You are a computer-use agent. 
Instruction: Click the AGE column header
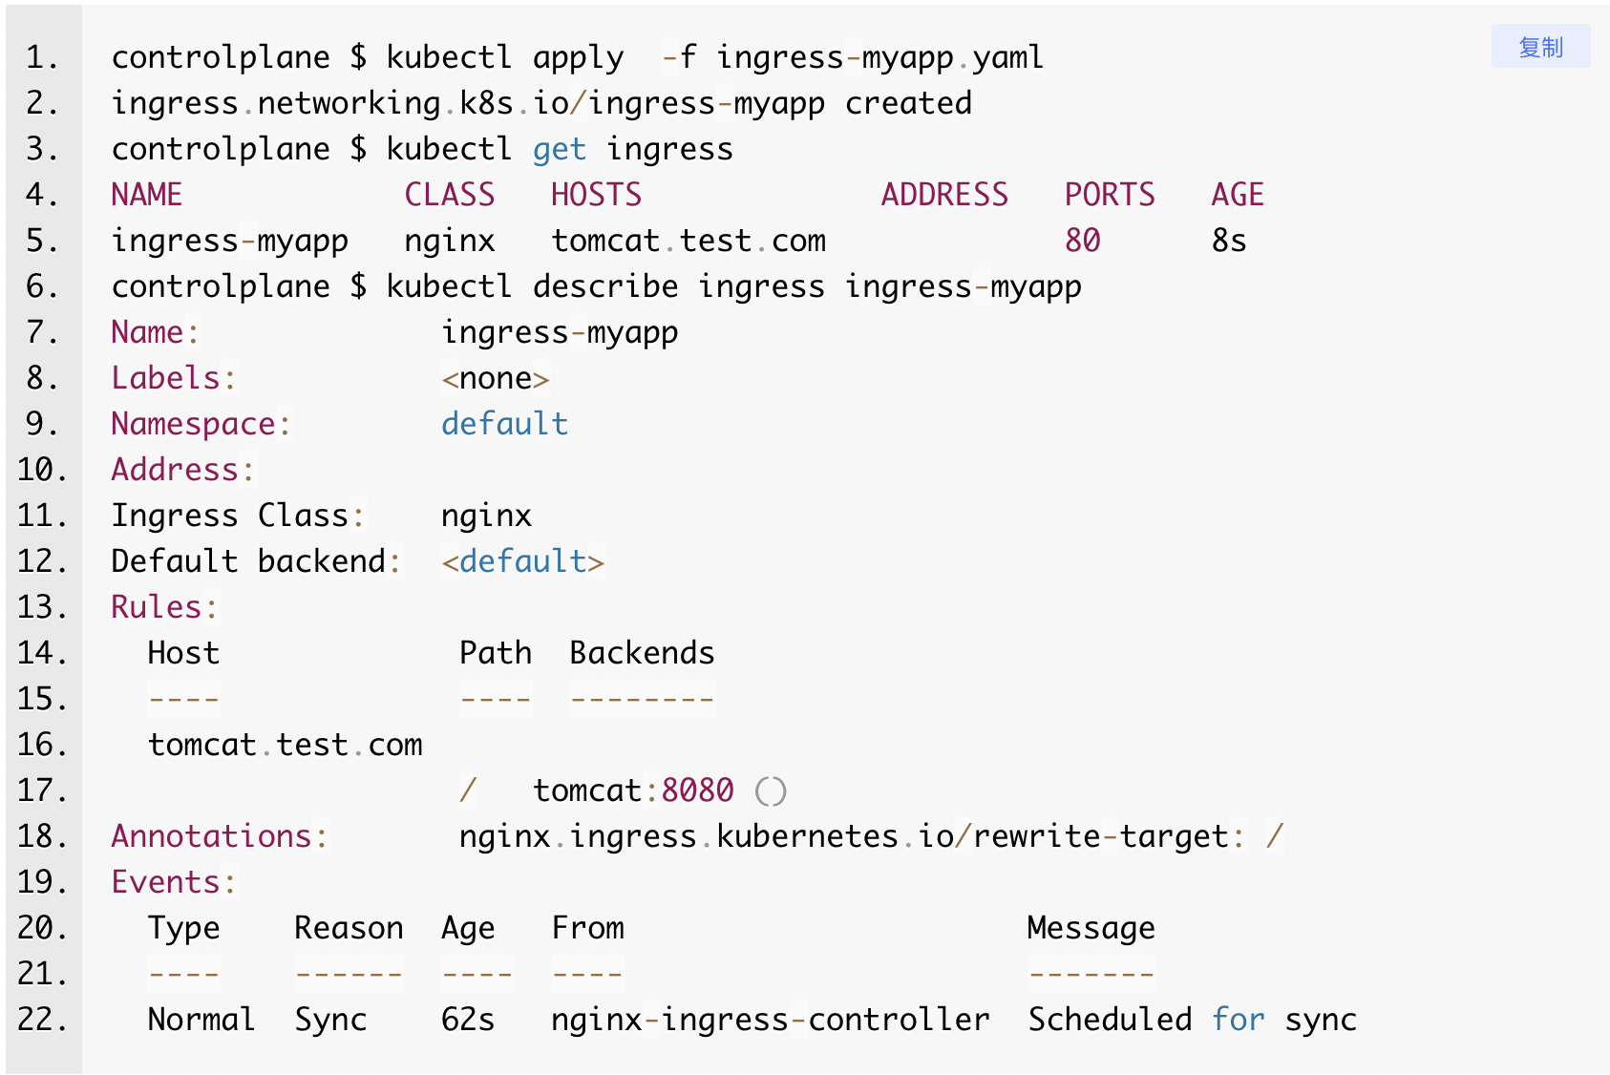point(1237,195)
